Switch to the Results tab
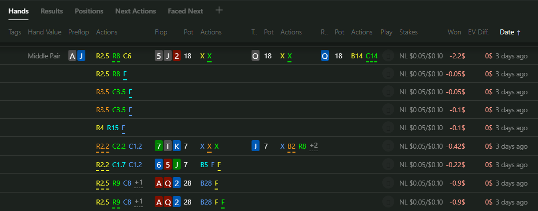The width and height of the screenshot is (538, 211). [52, 11]
